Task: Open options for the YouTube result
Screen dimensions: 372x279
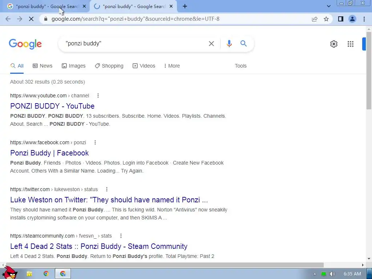Action: 98,96
